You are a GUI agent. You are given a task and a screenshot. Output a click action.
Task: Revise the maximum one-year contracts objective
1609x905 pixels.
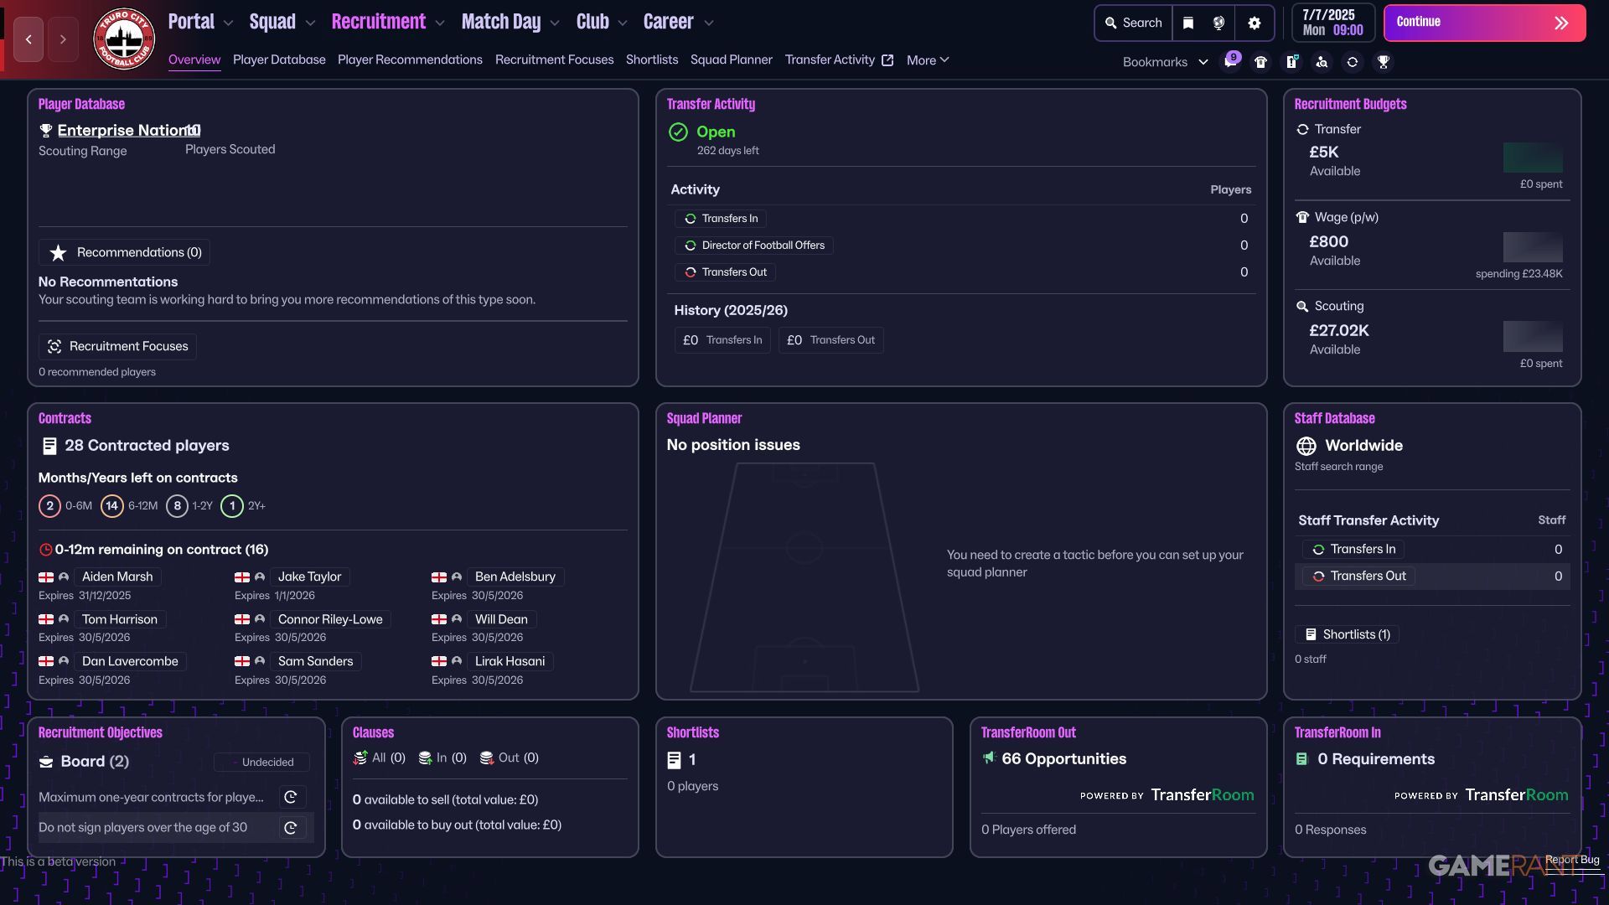[291, 797]
